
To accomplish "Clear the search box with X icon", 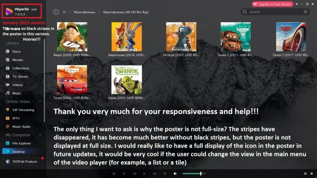I will (306, 12).
